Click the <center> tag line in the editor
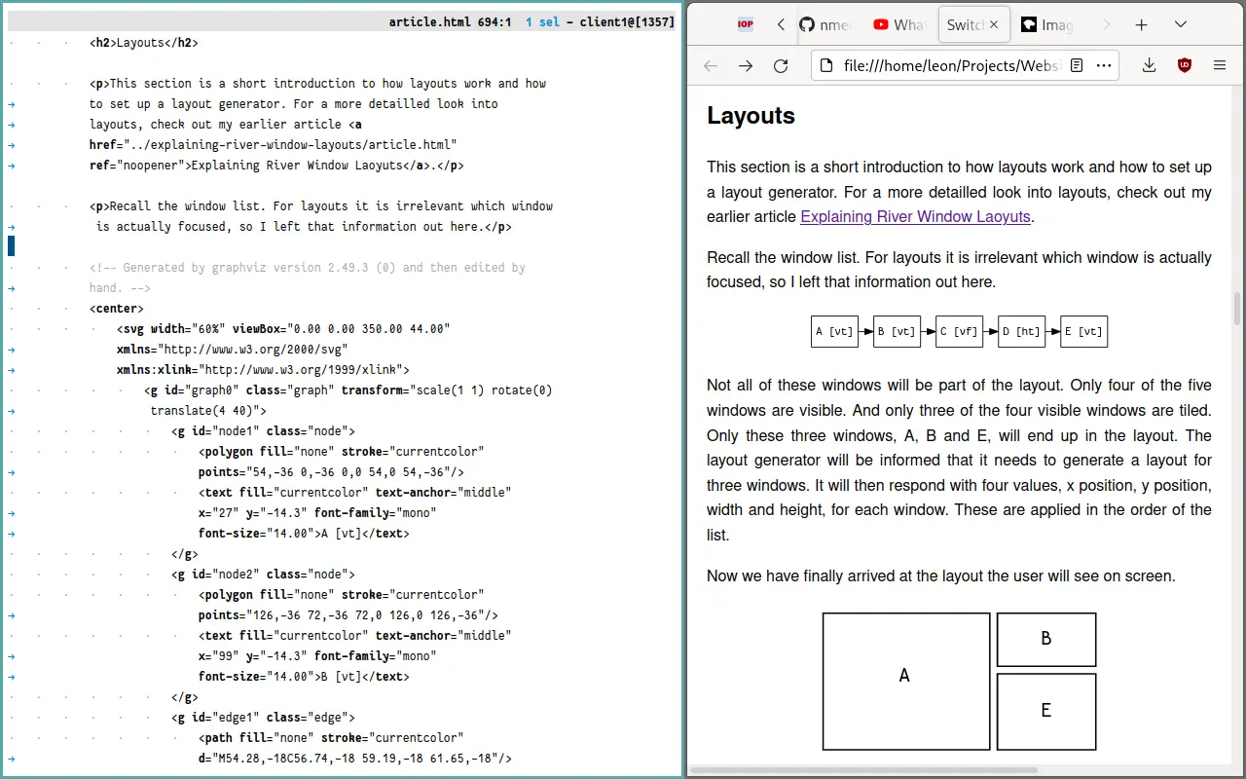 pyautogui.click(x=116, y=309)
